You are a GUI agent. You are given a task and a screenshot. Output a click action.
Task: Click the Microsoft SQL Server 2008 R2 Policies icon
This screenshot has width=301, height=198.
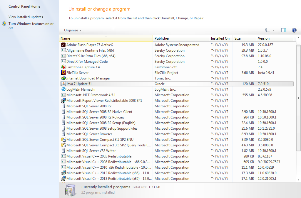pos(63,117)
